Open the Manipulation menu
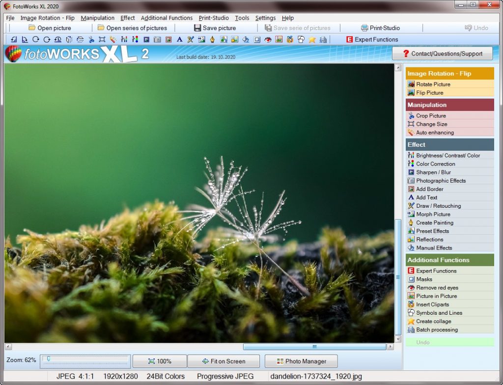 pos(97,18)
